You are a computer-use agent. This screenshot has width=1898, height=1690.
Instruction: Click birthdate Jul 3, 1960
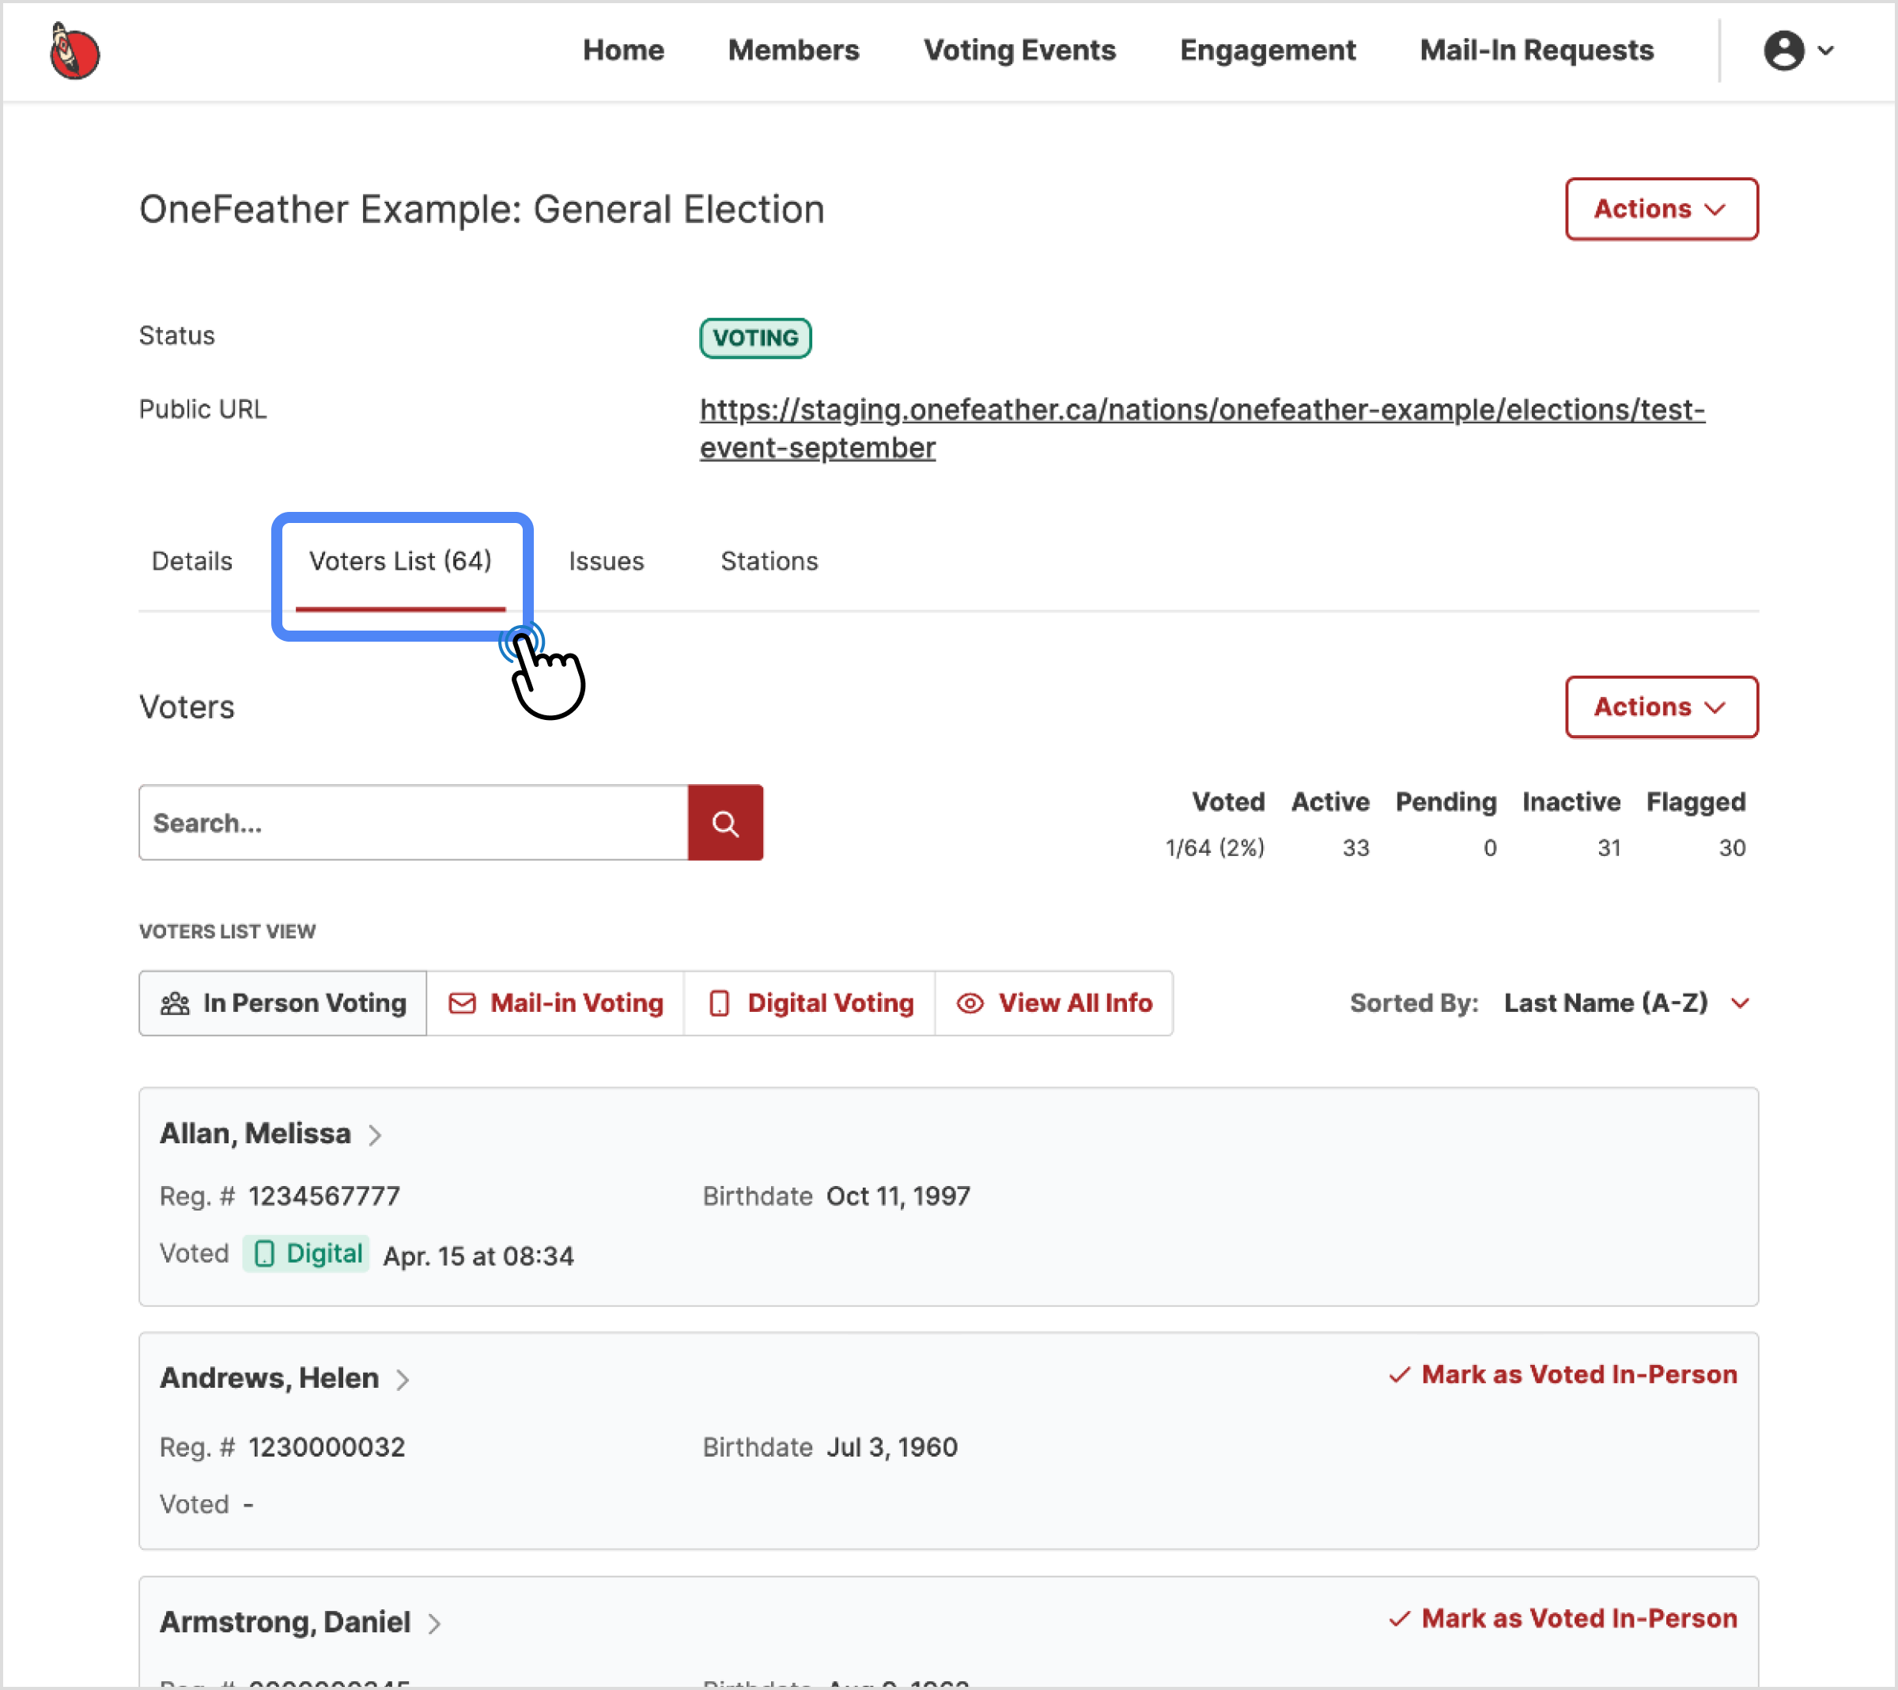coord(891,1449)
